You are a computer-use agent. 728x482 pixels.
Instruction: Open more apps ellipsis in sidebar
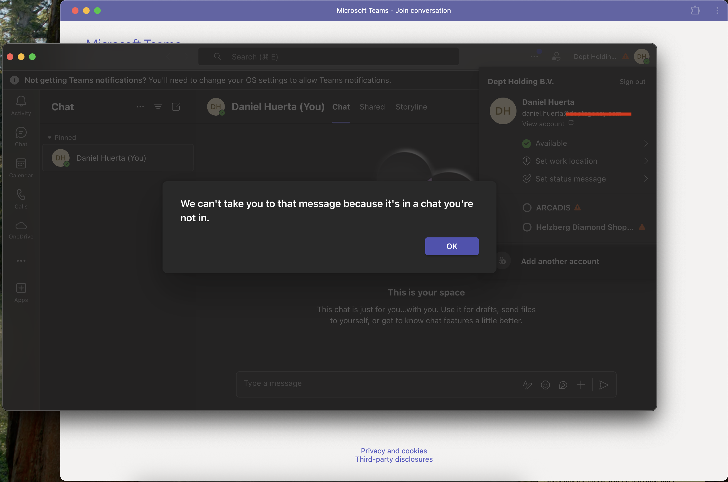tap(21, 261)
